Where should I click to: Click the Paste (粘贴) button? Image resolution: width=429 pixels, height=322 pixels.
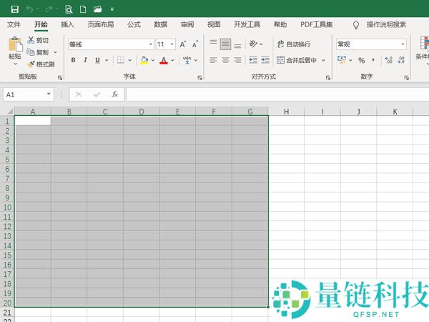(x=14, y=49)
